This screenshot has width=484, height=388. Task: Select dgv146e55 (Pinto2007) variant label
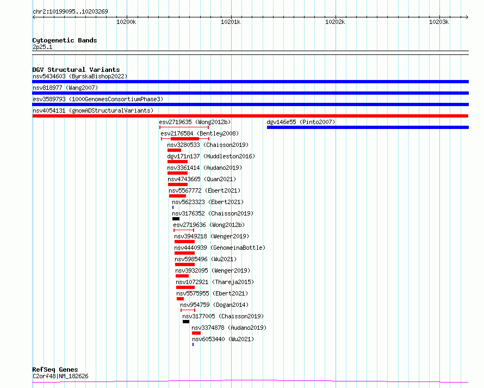pyautogui.click(x=301, y=122)
